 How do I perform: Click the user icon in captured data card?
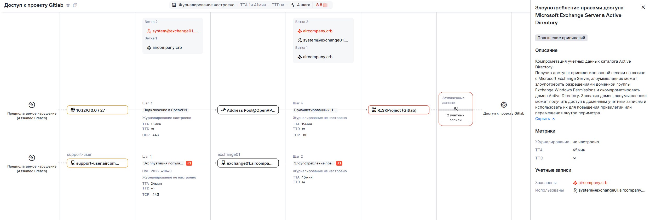click(456, 109)
